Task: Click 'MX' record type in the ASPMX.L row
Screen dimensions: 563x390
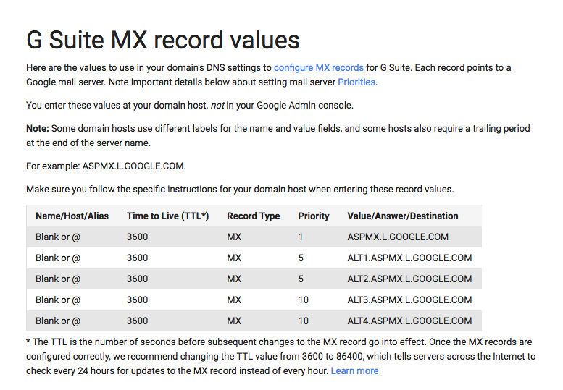Action: pos(234,237)
